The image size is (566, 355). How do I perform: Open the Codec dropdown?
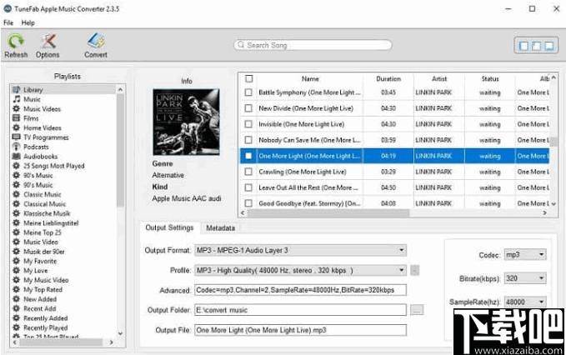point(525,255)
